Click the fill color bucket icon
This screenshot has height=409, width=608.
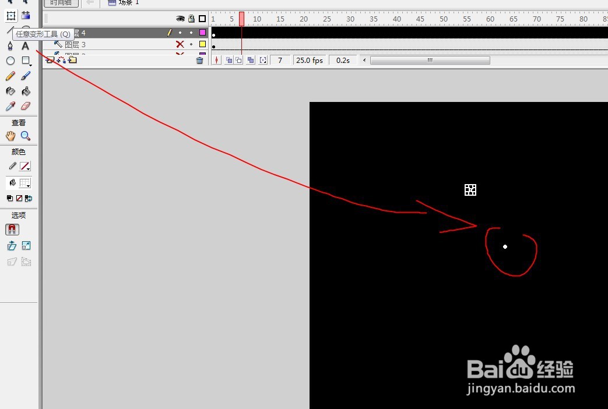click(x=12, y=182)
